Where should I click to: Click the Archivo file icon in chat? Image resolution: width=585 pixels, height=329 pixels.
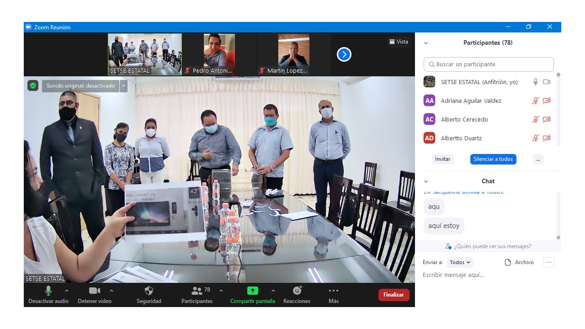507,262
